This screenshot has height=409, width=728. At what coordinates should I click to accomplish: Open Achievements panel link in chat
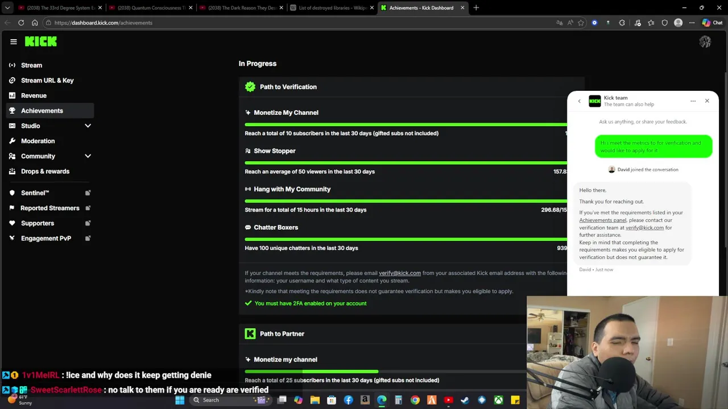coord(603,220)
